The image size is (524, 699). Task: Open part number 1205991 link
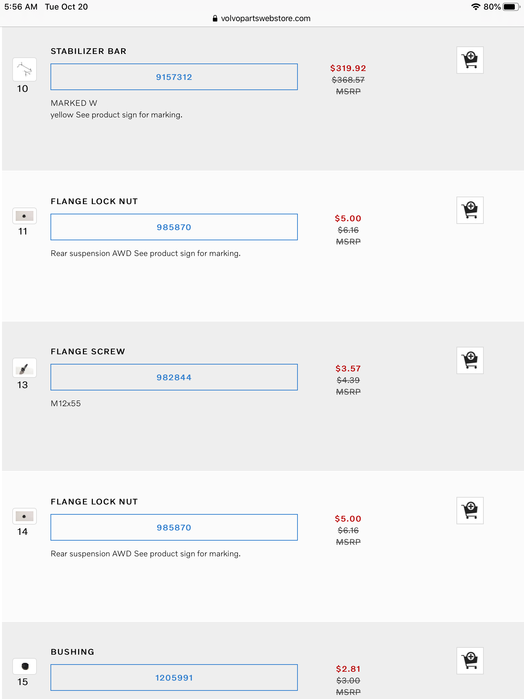pos(174,678)
